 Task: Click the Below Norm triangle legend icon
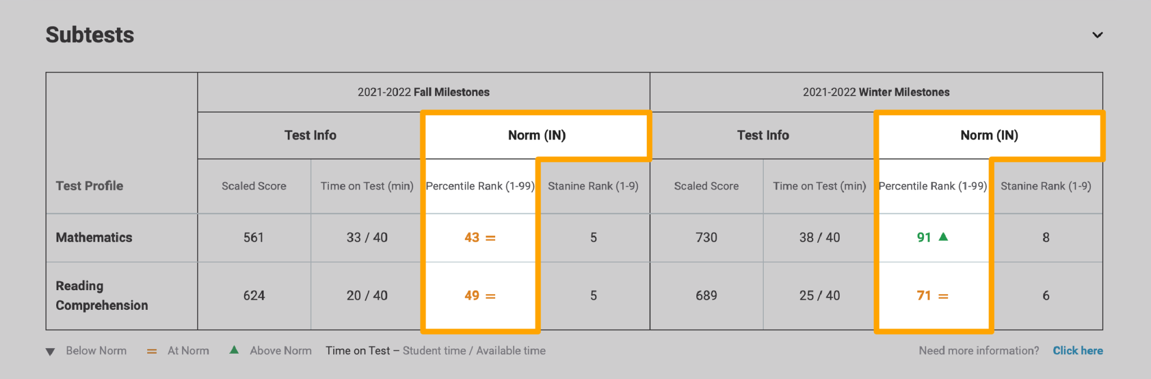(50, 350)
